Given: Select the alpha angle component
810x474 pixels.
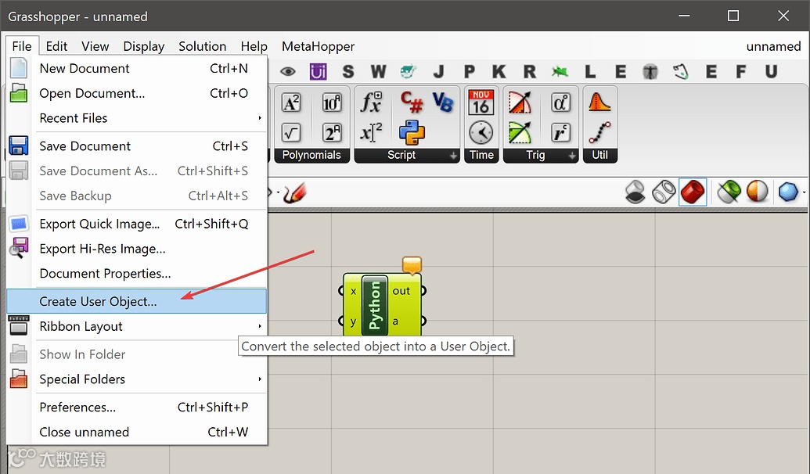Looking at the screenshot, I should 560,102.
